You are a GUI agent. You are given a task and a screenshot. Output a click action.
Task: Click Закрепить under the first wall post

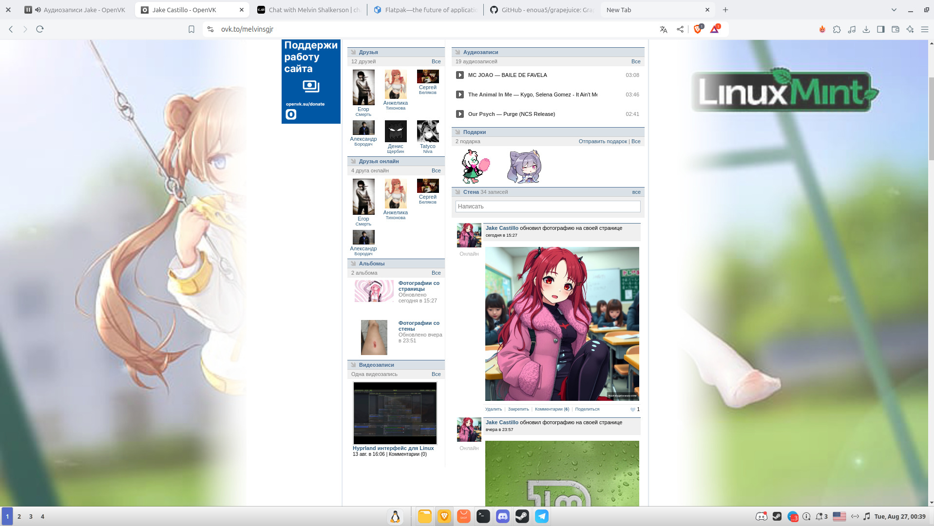[518, 409]
